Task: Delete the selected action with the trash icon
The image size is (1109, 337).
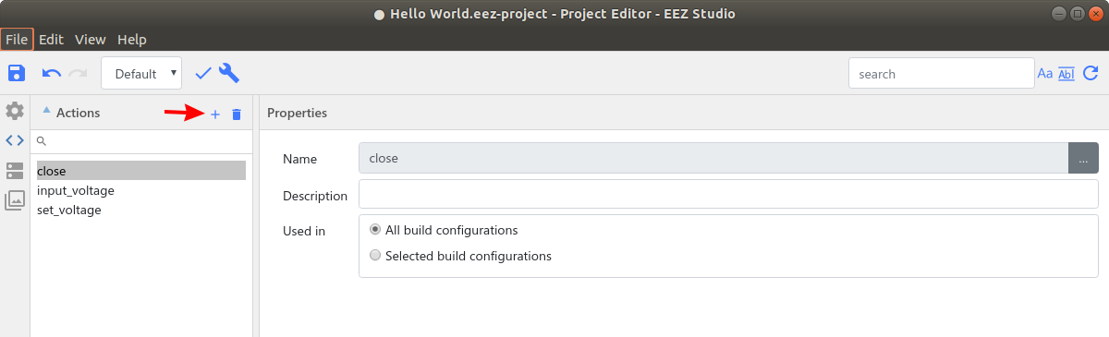Action: click(237, 114)
